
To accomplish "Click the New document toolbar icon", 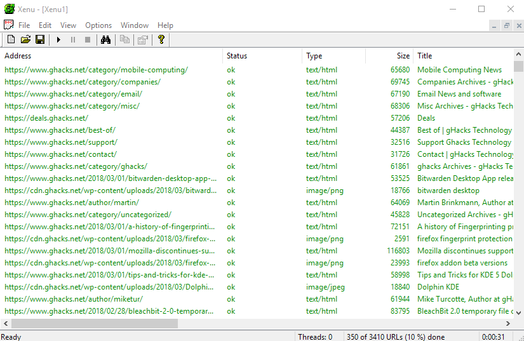I will (11, 40).
